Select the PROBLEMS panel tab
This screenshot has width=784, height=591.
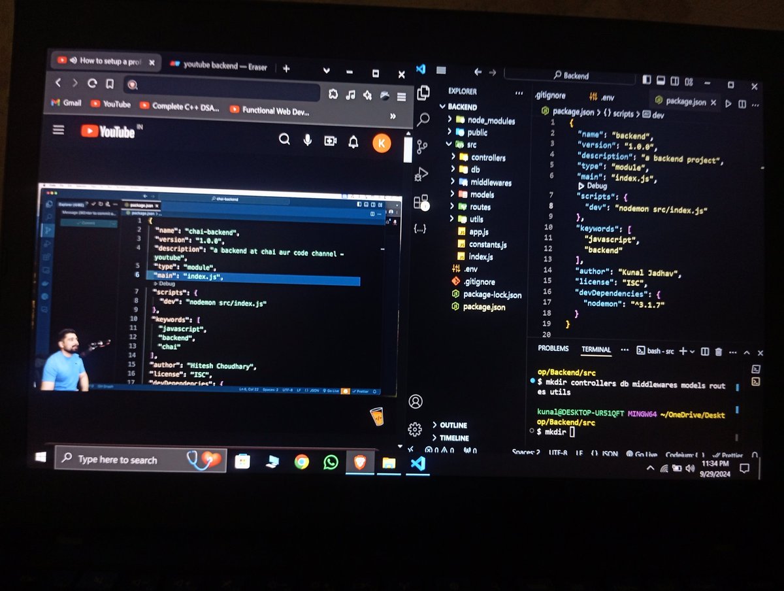click(553, 348)
